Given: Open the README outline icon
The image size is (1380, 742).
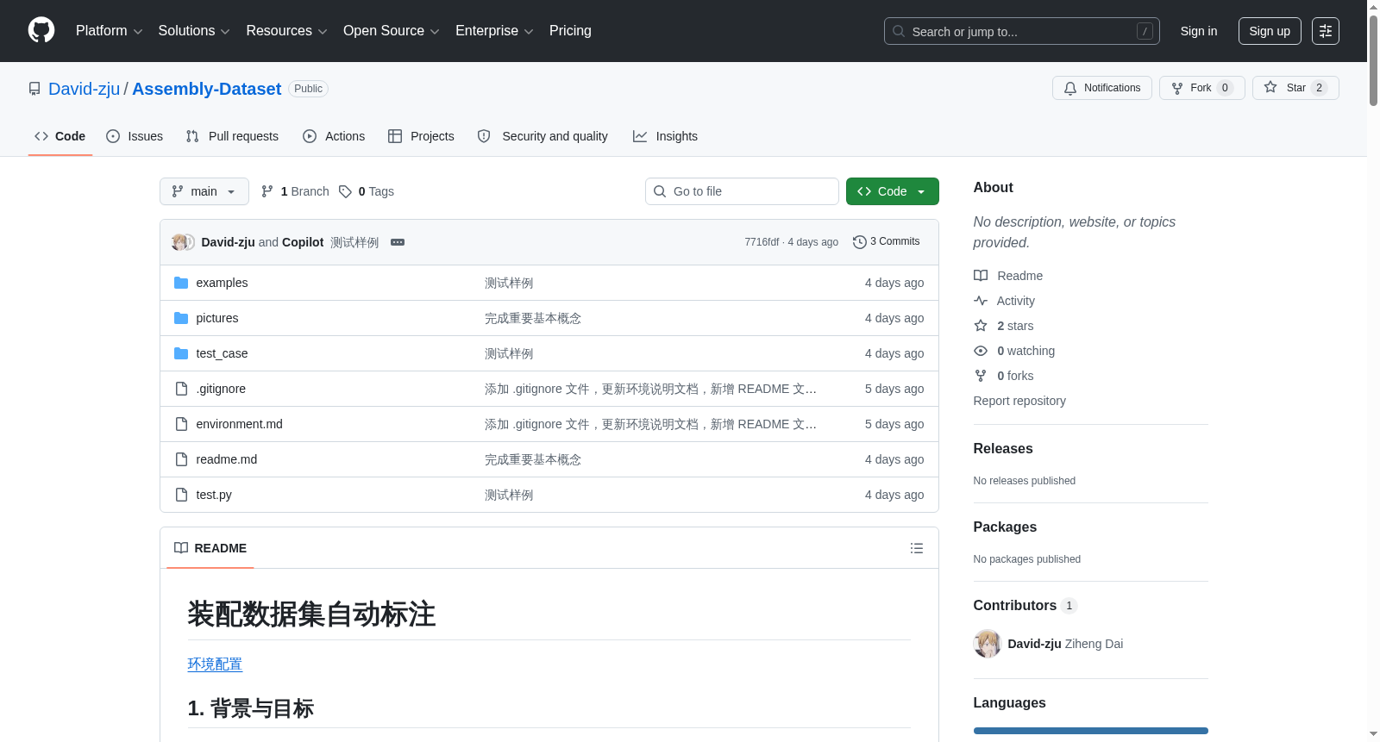Looking at the screenshot, I should pos(917,548).
